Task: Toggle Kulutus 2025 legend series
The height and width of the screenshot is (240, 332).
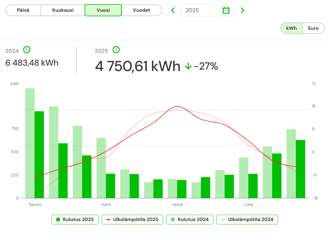Action: pos(75,220)
